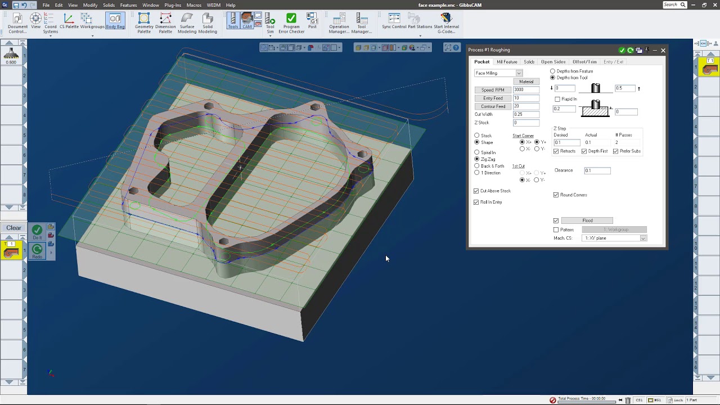Viewport: 720px width, 405px height.
Task: Run the Program Error Checker
Action: (291, 24)
